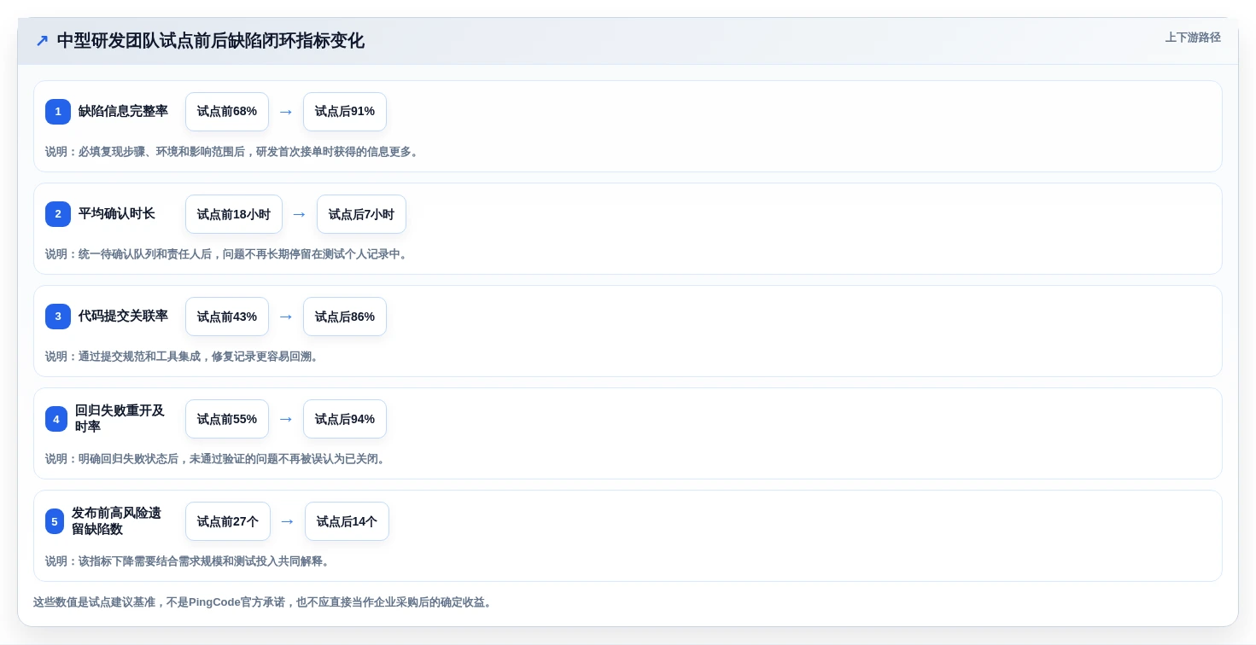The image size is (1256, 645).
Task: Click the 试点后94% chip
Action: coord(345,419)
